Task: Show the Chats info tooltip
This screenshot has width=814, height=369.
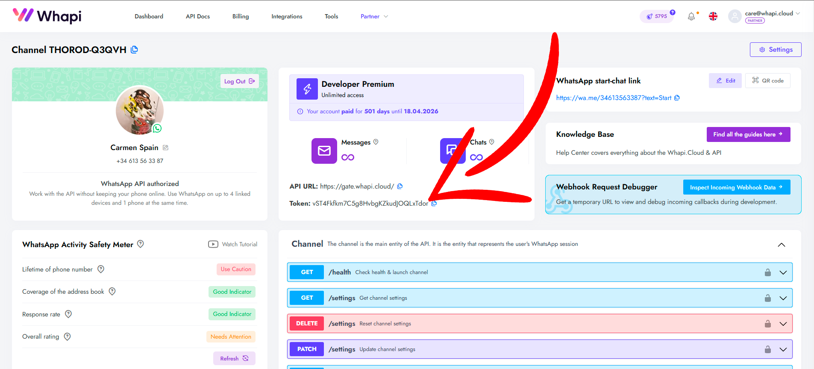Action: tap(492, 142)
